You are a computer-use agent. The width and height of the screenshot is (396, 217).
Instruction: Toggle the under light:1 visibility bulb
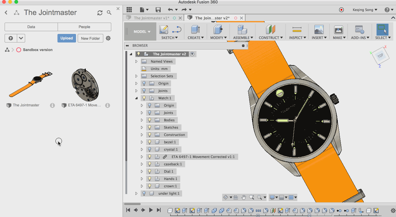[144, 193]
